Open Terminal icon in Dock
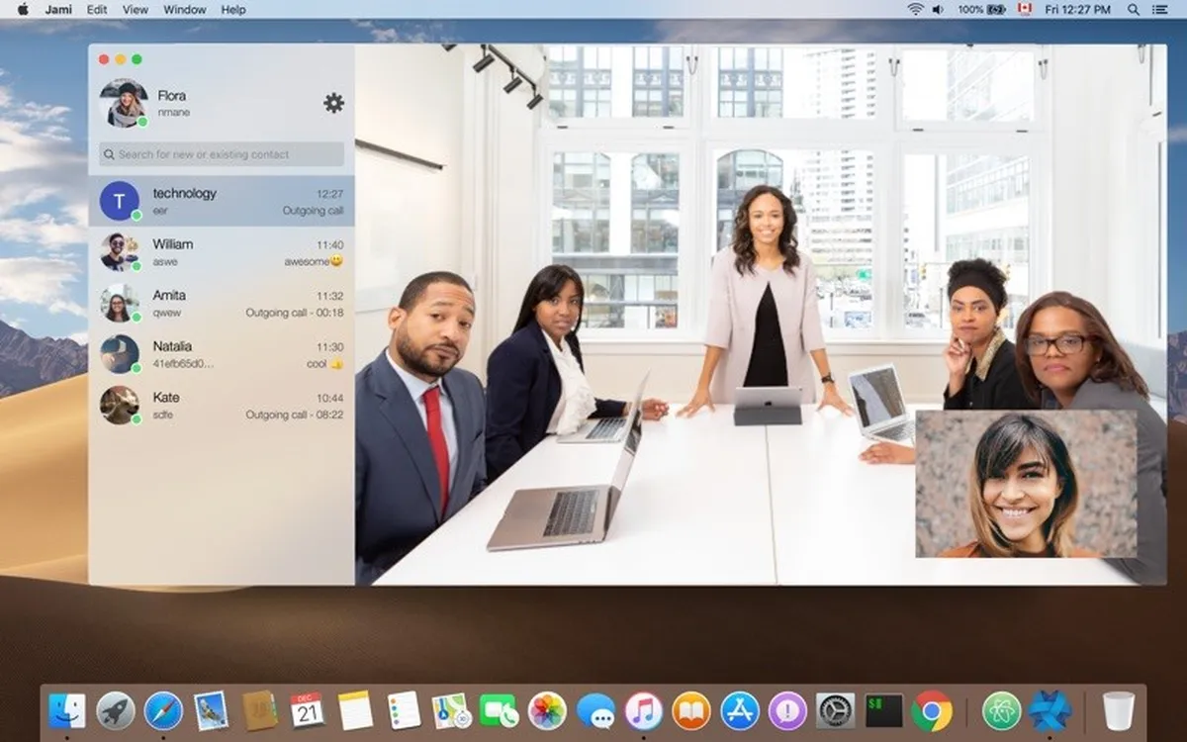 pos(884,710)
